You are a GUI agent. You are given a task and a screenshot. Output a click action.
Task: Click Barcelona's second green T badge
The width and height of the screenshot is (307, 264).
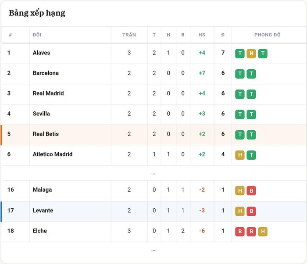click(251, 74)
